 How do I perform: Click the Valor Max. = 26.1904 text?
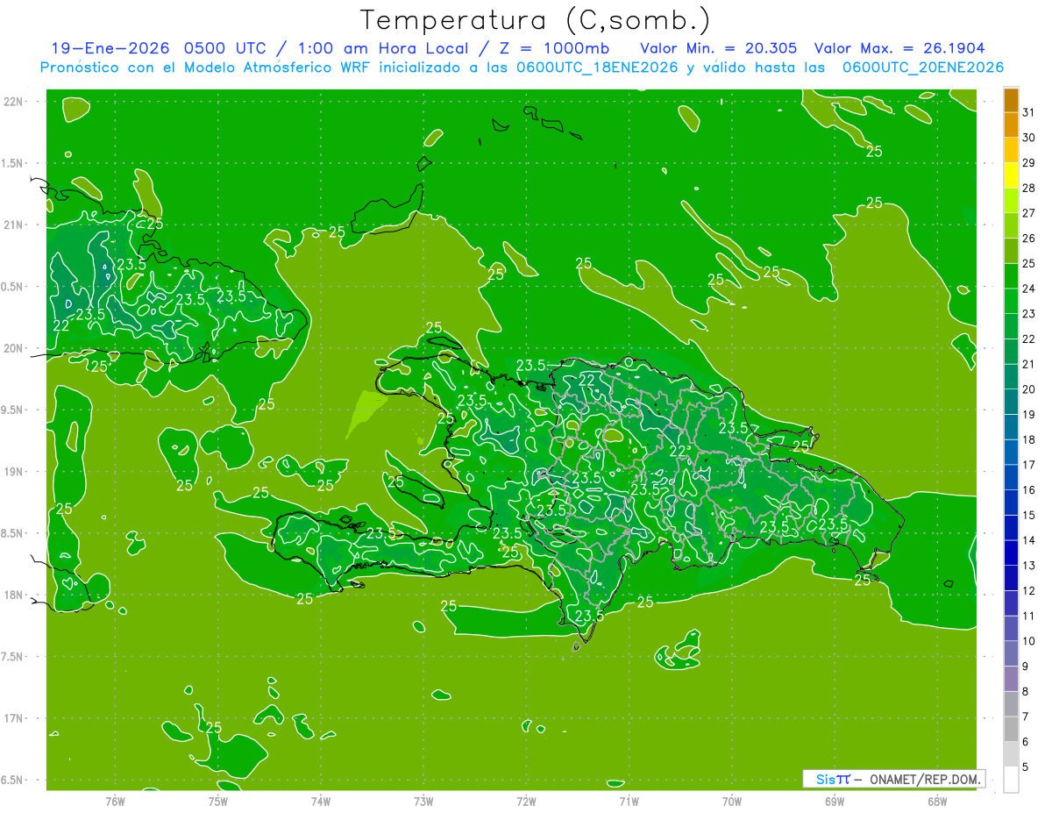coord(905,48)
